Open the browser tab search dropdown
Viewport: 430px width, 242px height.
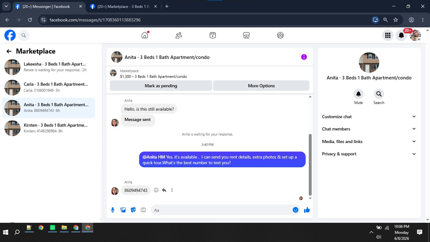6,6
